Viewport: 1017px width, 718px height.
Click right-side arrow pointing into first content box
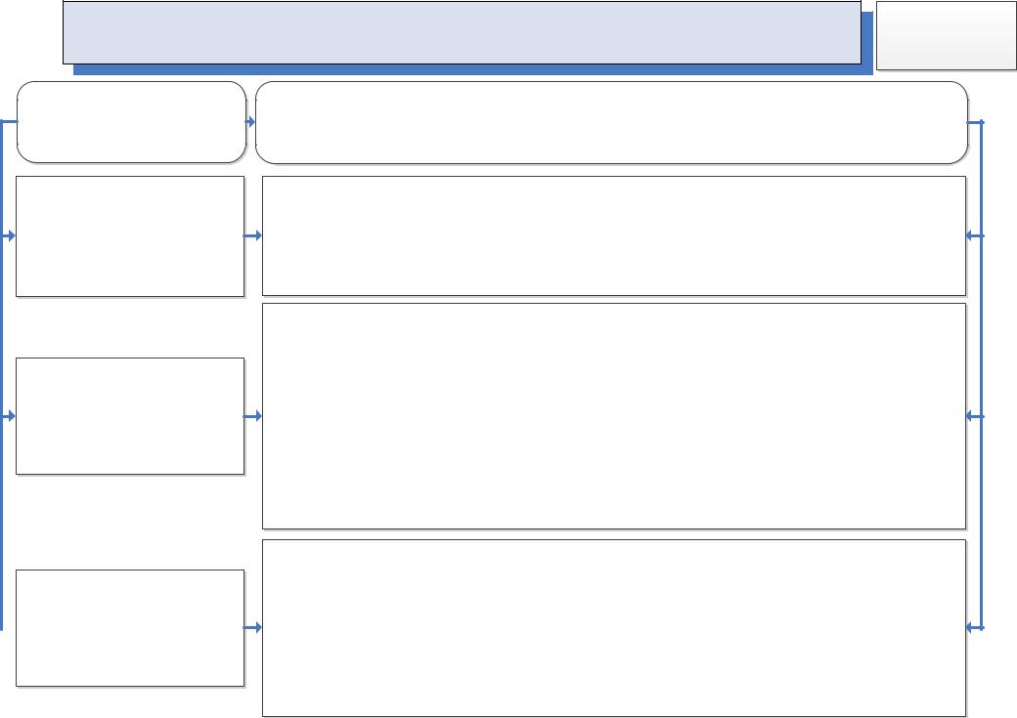(x=975, y=235)
